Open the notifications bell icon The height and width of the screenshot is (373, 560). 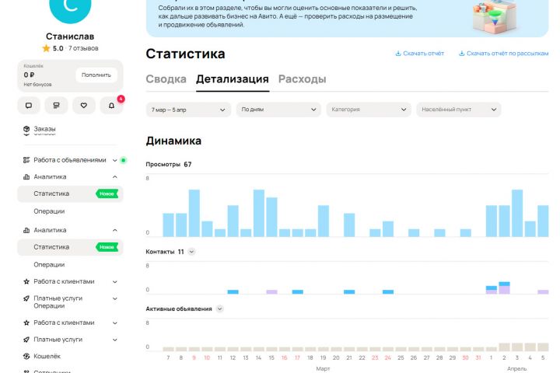(x=111, y=106)
